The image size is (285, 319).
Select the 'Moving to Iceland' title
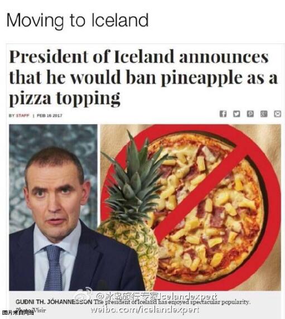pyautogui.click(x=78, y=20)
